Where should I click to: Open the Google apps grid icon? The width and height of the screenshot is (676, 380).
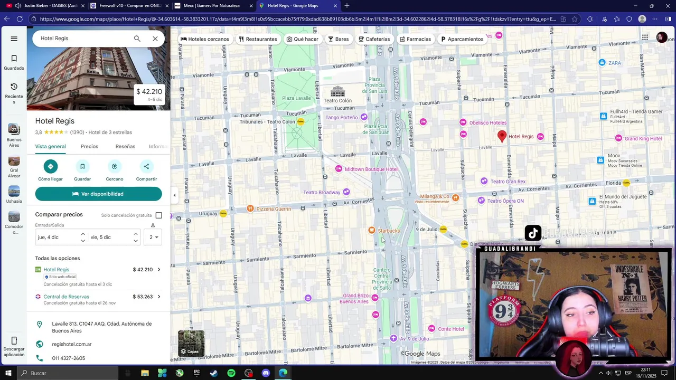[x=645, y=37]
